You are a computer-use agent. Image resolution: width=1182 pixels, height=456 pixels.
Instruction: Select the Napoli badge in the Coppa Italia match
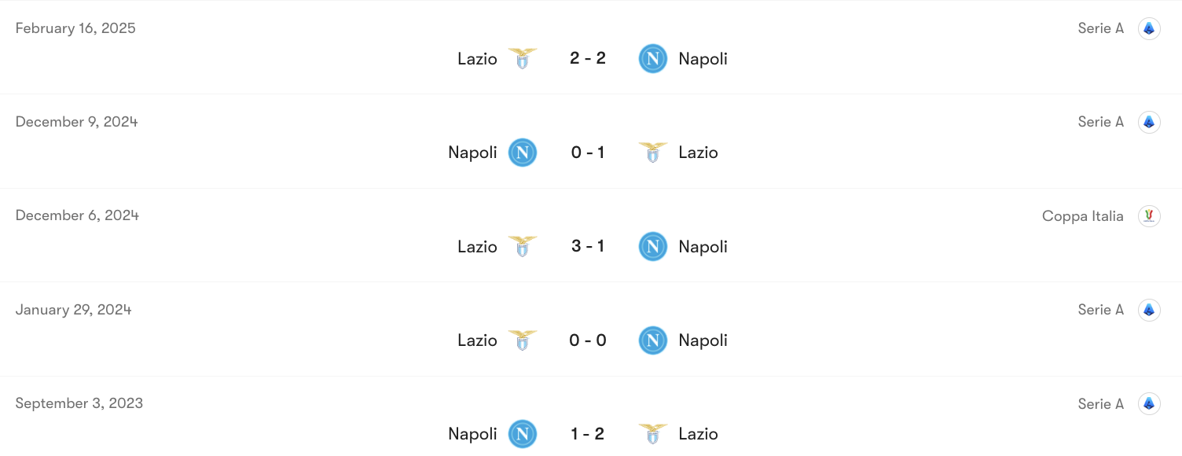(x=652, y=246)
